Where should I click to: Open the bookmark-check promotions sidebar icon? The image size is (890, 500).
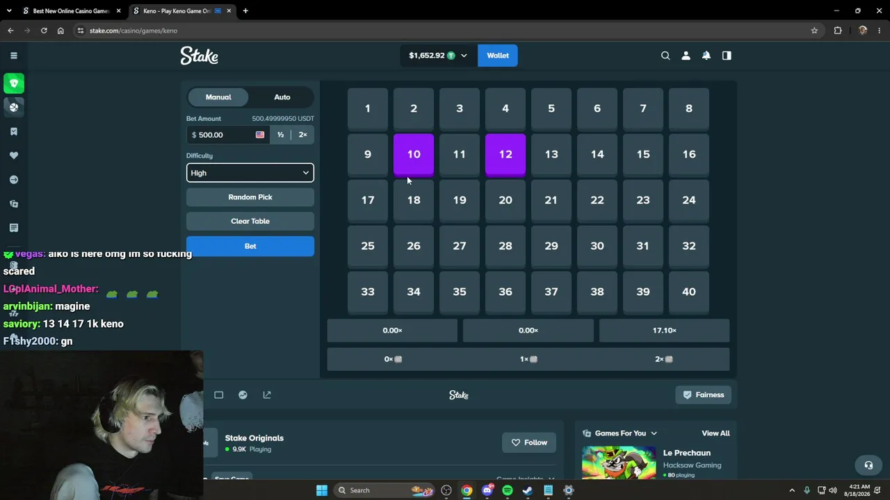pos(13,131)
